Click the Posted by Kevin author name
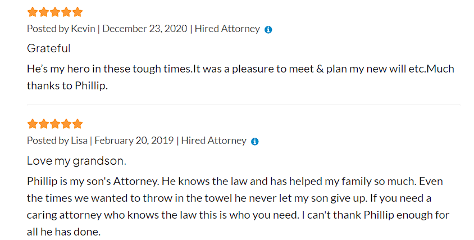The height and width of the screenshot is (240, 474). point(83,29)
